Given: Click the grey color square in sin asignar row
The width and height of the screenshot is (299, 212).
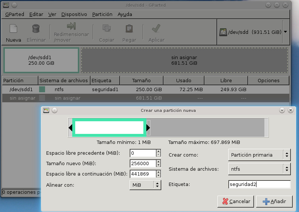Looking at the screenshot, I should pos(42,98).
